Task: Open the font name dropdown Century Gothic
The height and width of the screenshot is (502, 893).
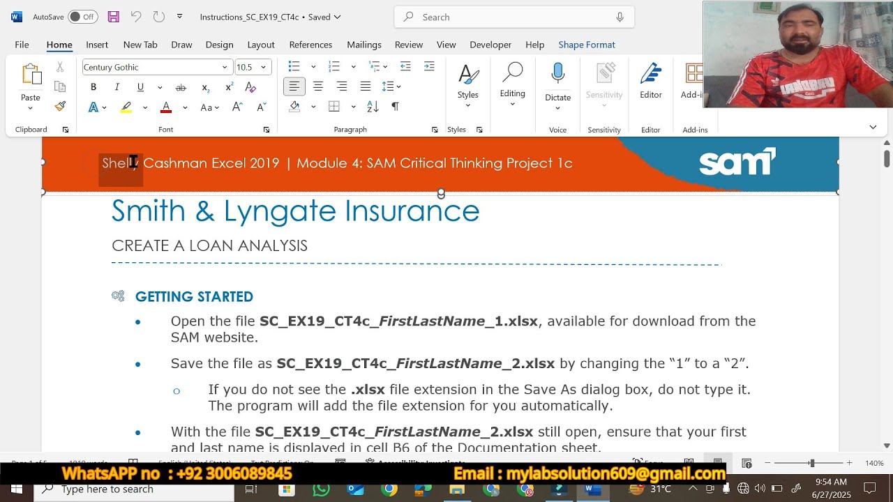Action: 225,67
